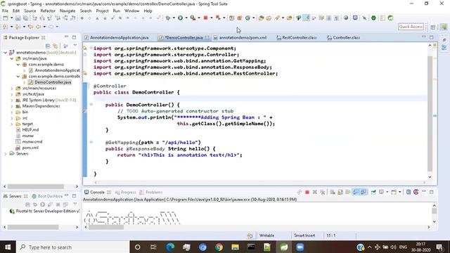Click Link with Editor icon in Package Explorer

pos(55,46)
